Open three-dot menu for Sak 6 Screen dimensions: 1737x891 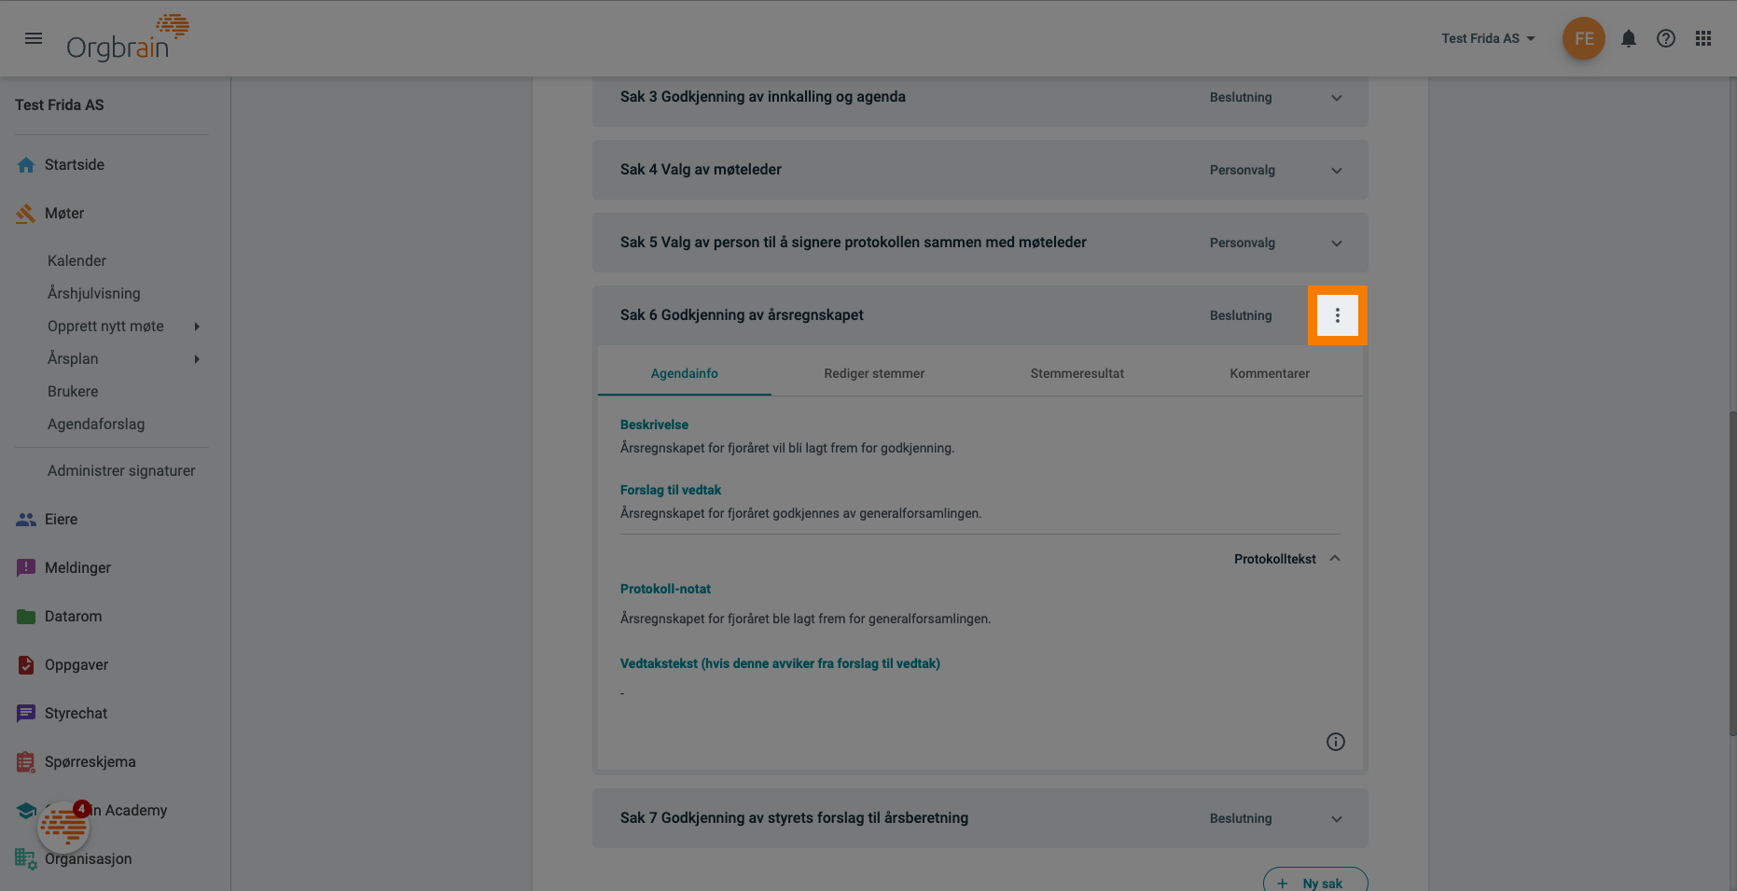point(1337,315)
